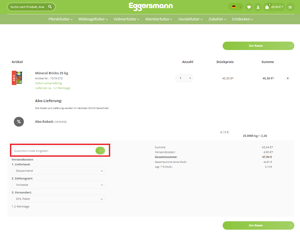Open the Mineral Bricks 25 kg product link
This screenshot has height=233, width=300.
click(51, 73)
